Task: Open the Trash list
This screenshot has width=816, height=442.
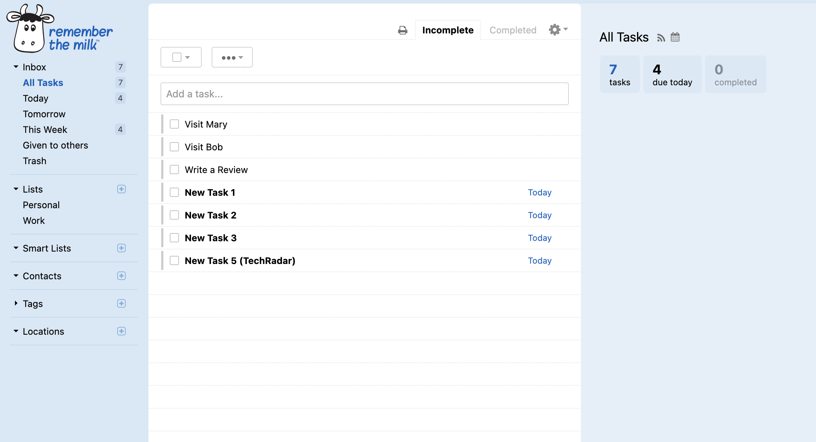Action: click(34, 161)
